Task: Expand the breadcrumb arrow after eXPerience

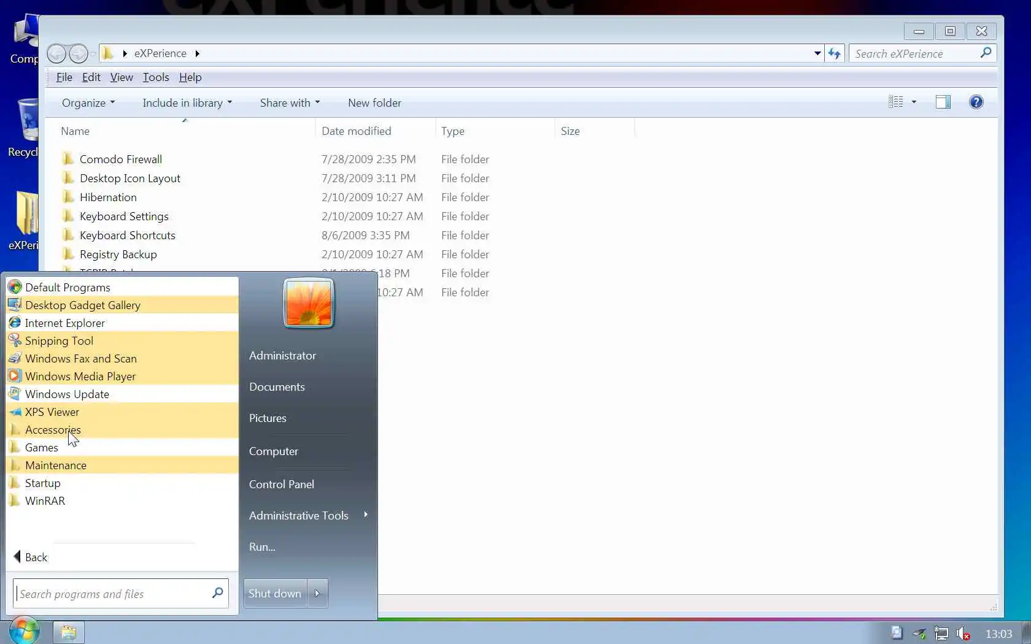Action: 197,53
